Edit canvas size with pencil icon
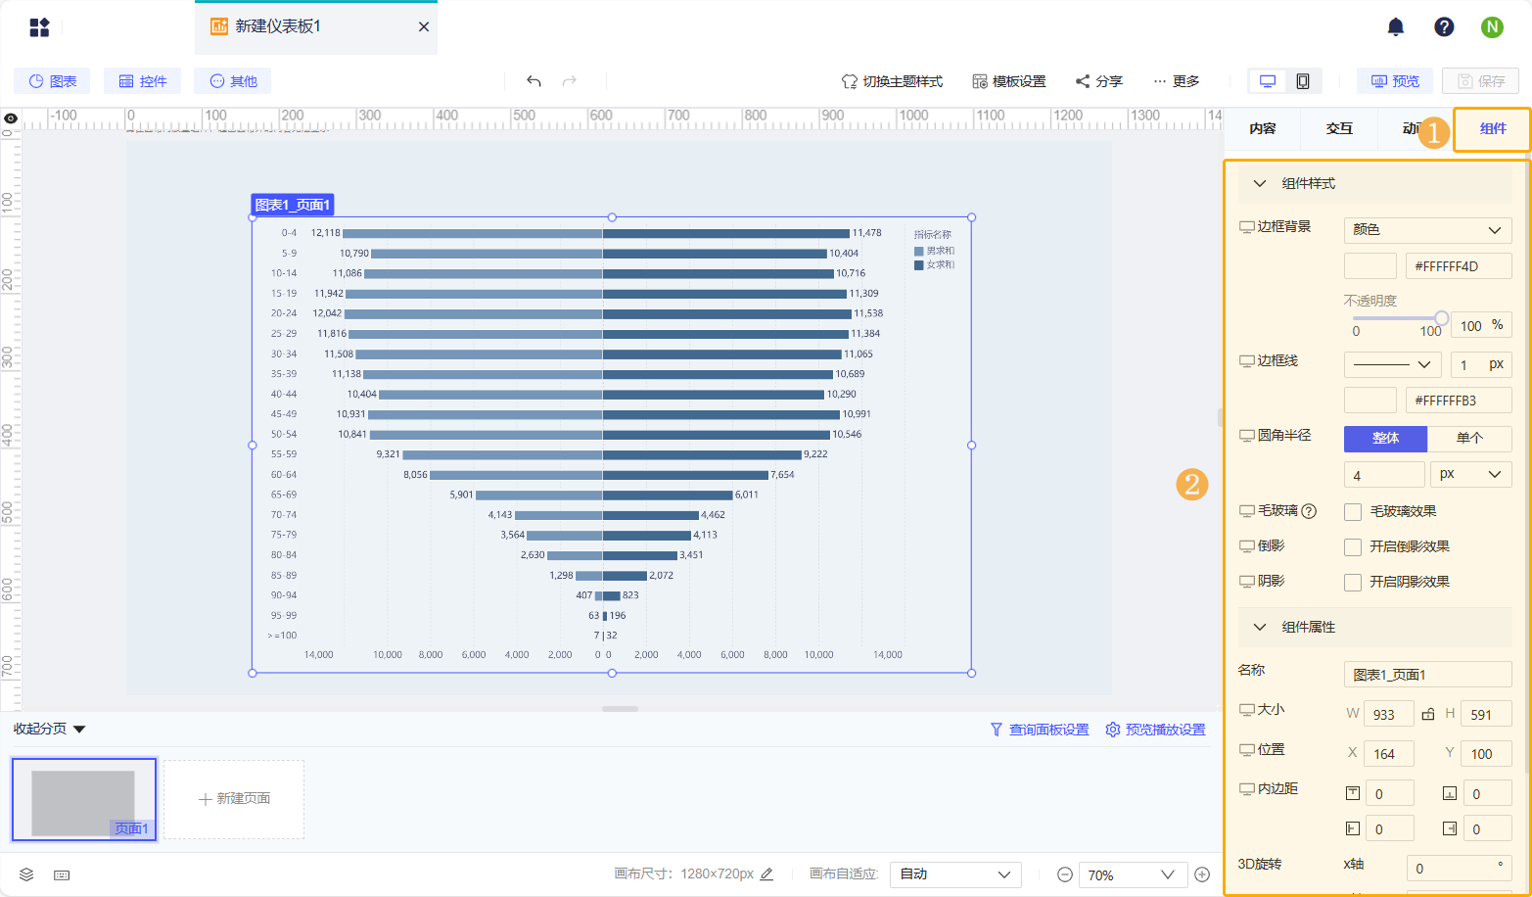Viewport: 1532px width, 897px height. [x=766, y=873]
